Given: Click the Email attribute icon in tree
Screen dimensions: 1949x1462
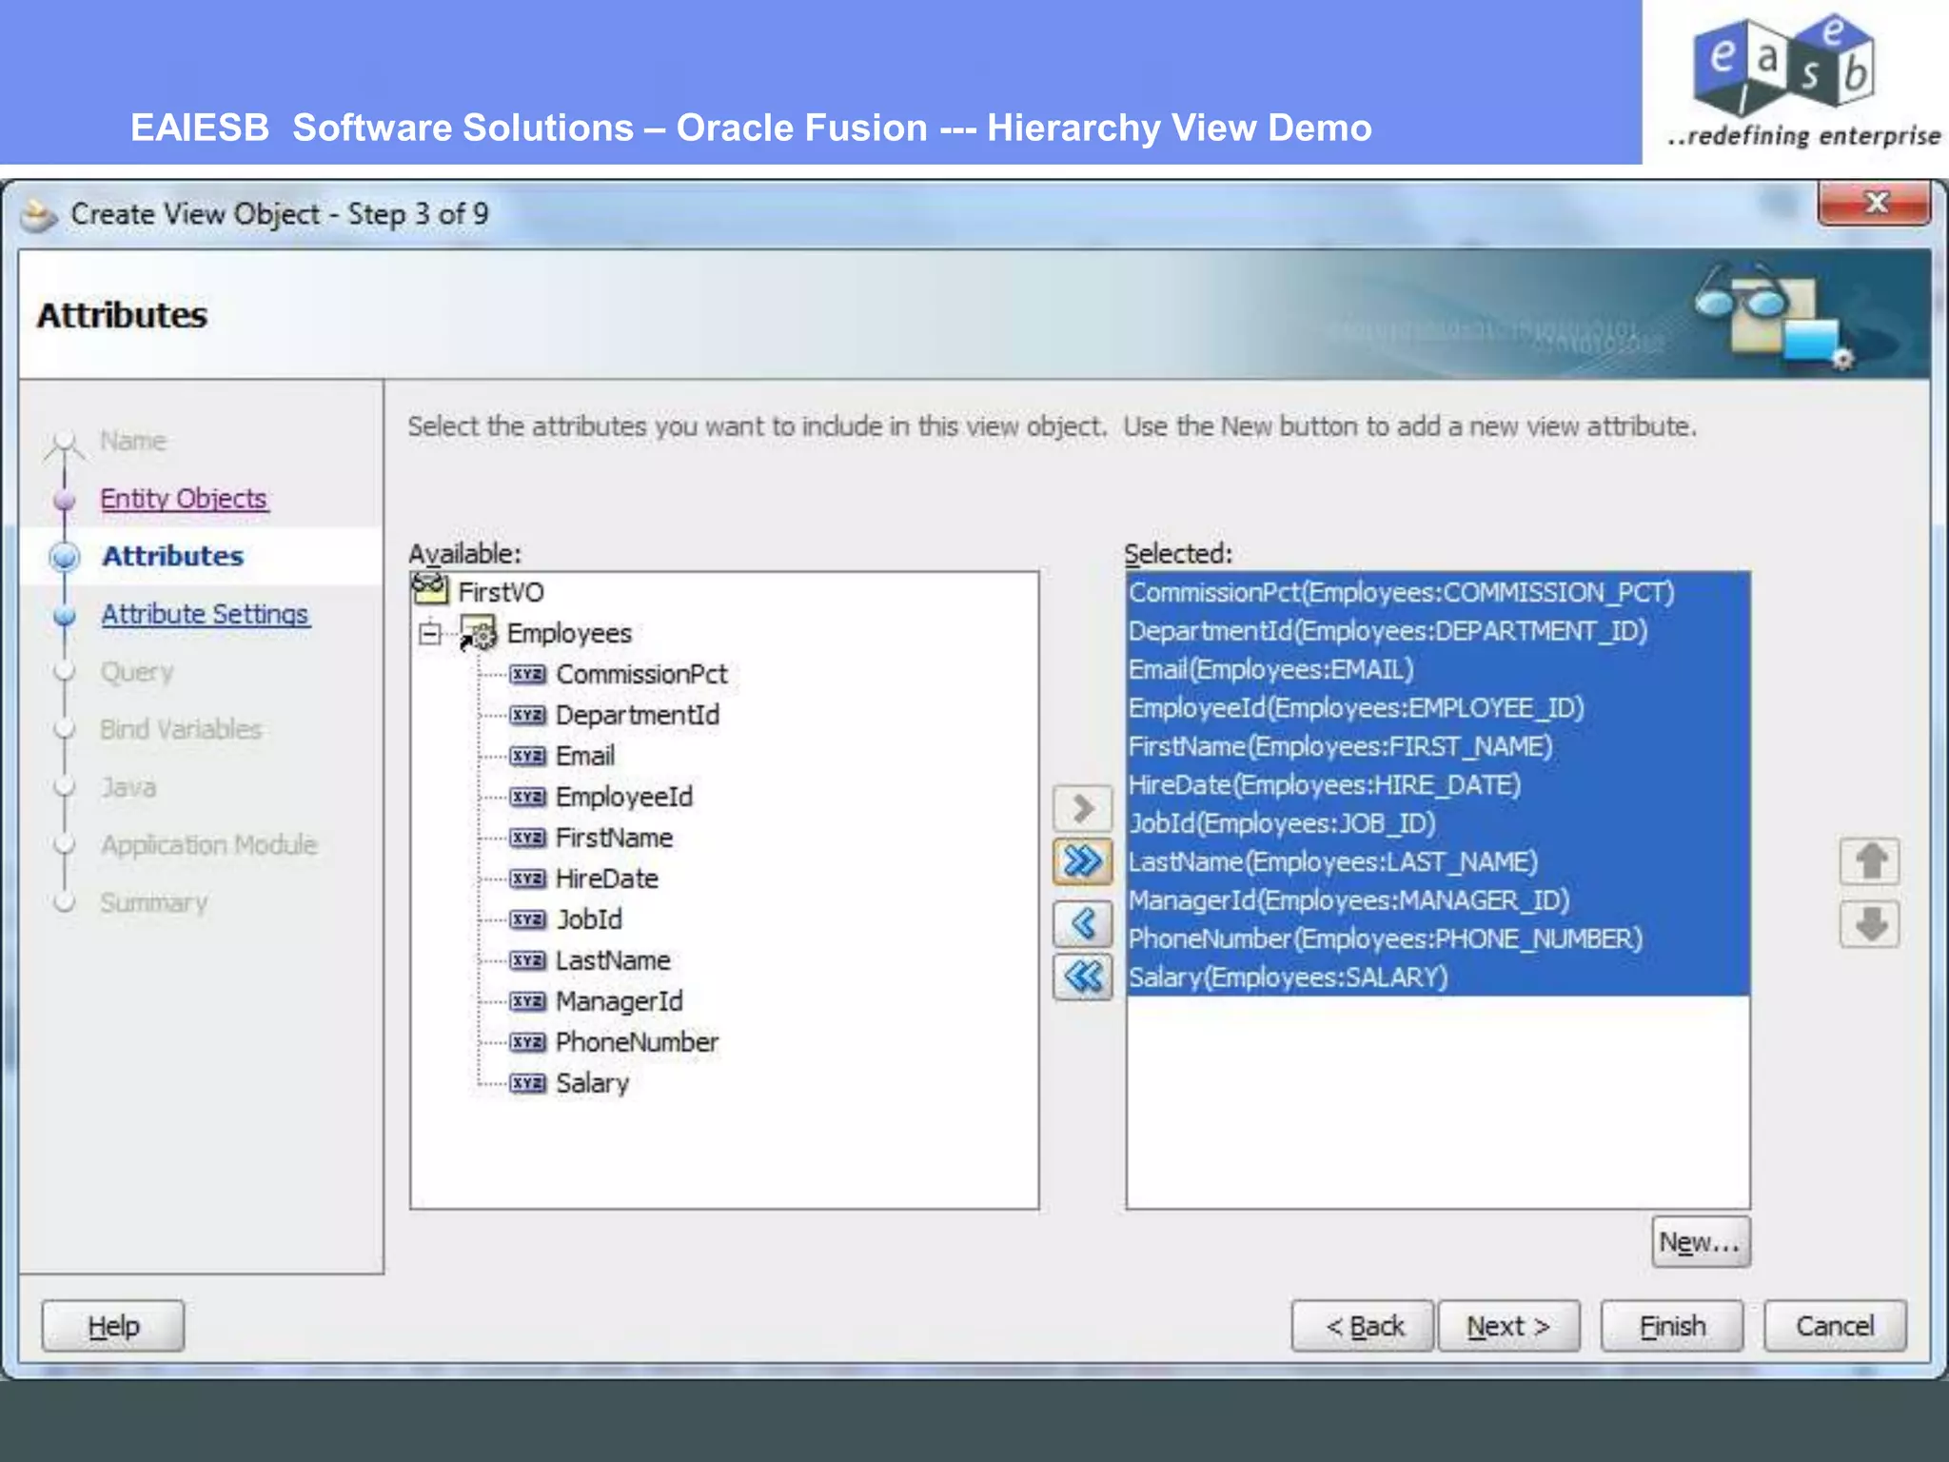Looking at the screenshot, I should [x=527, y=756].
